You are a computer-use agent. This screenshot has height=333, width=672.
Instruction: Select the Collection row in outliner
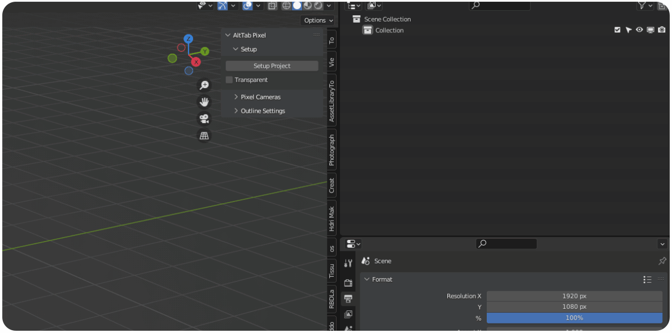point(504,30)
